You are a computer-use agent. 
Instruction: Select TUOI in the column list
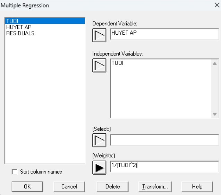coord(12,22)
